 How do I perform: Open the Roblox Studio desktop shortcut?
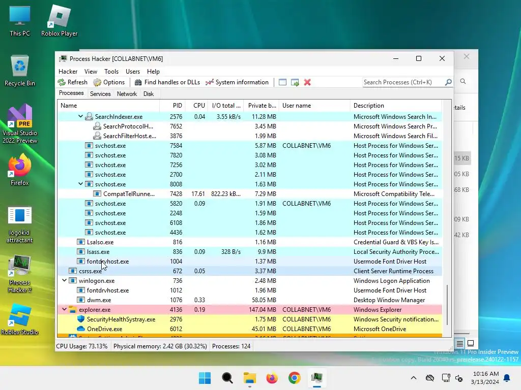(x=20, y=320)
